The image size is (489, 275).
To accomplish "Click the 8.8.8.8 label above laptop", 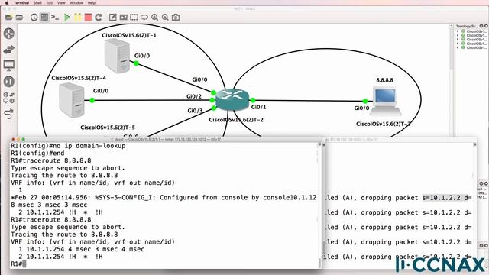I will pyautogui.click(x=384, y=80).
